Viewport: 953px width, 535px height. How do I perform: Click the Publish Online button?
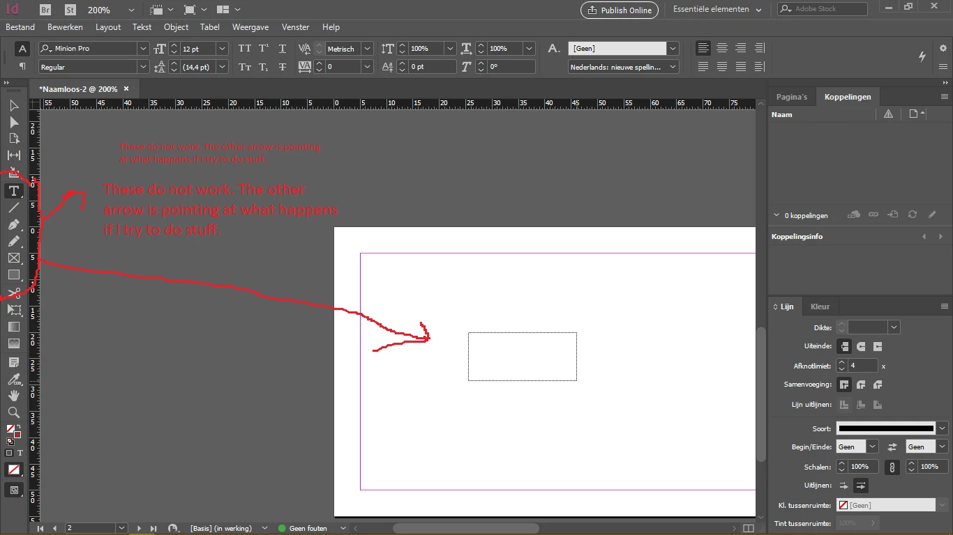click(x=620, y=10)
